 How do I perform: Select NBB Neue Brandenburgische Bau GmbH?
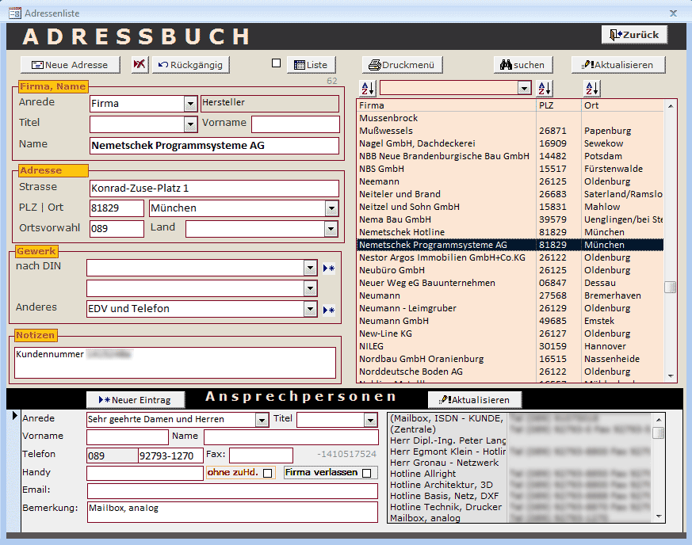510,156
